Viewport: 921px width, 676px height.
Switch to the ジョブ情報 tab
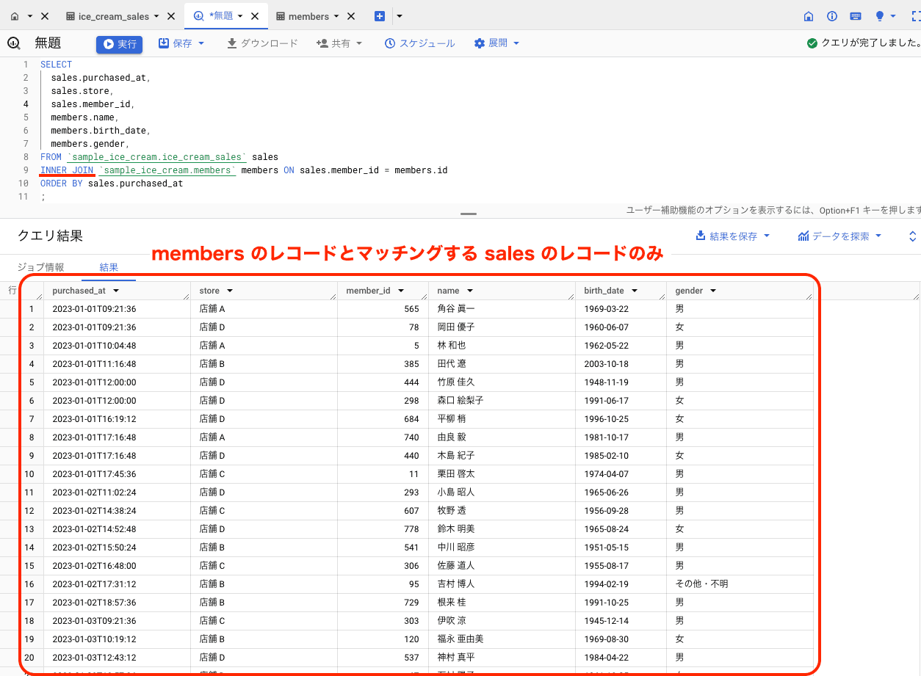[41, 267]
